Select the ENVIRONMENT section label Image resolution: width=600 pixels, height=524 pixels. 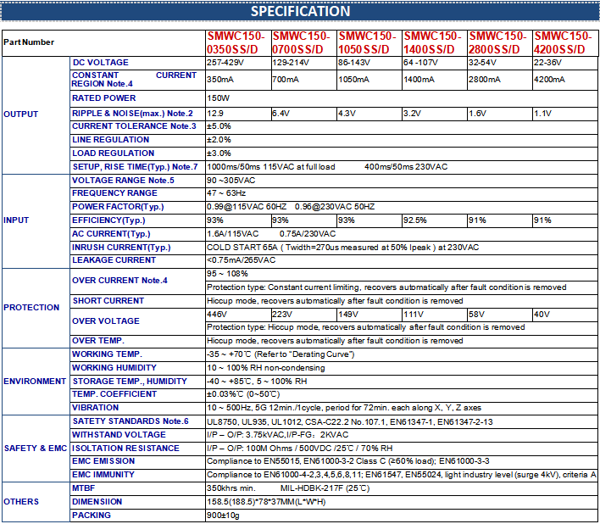(35, 382)
